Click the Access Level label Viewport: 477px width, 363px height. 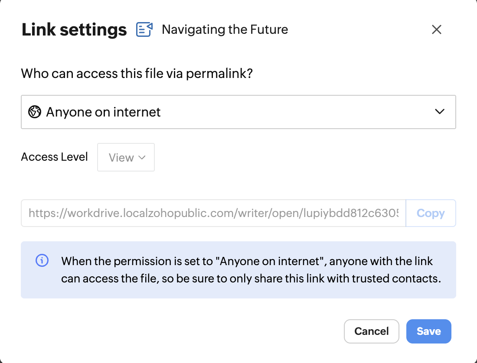click(55, 157)
